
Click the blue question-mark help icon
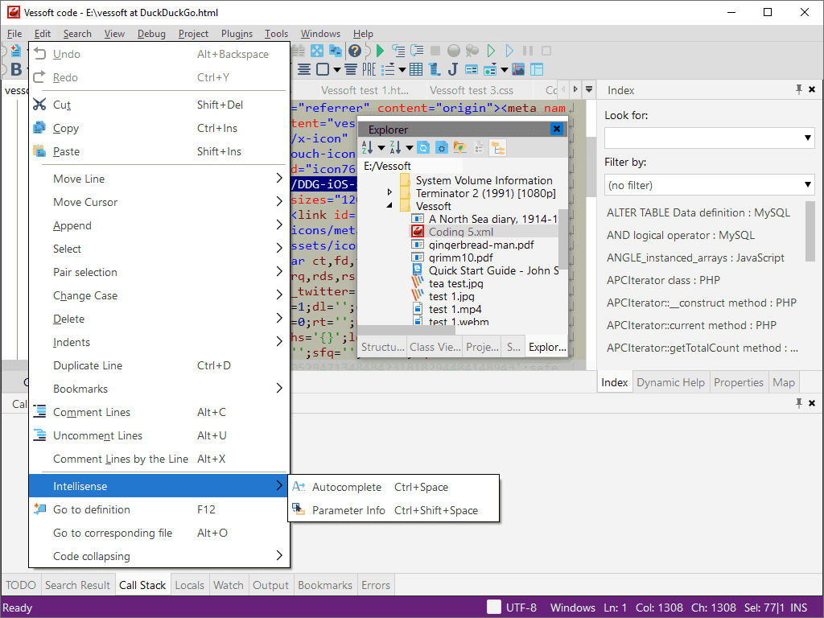click(355, 51)
